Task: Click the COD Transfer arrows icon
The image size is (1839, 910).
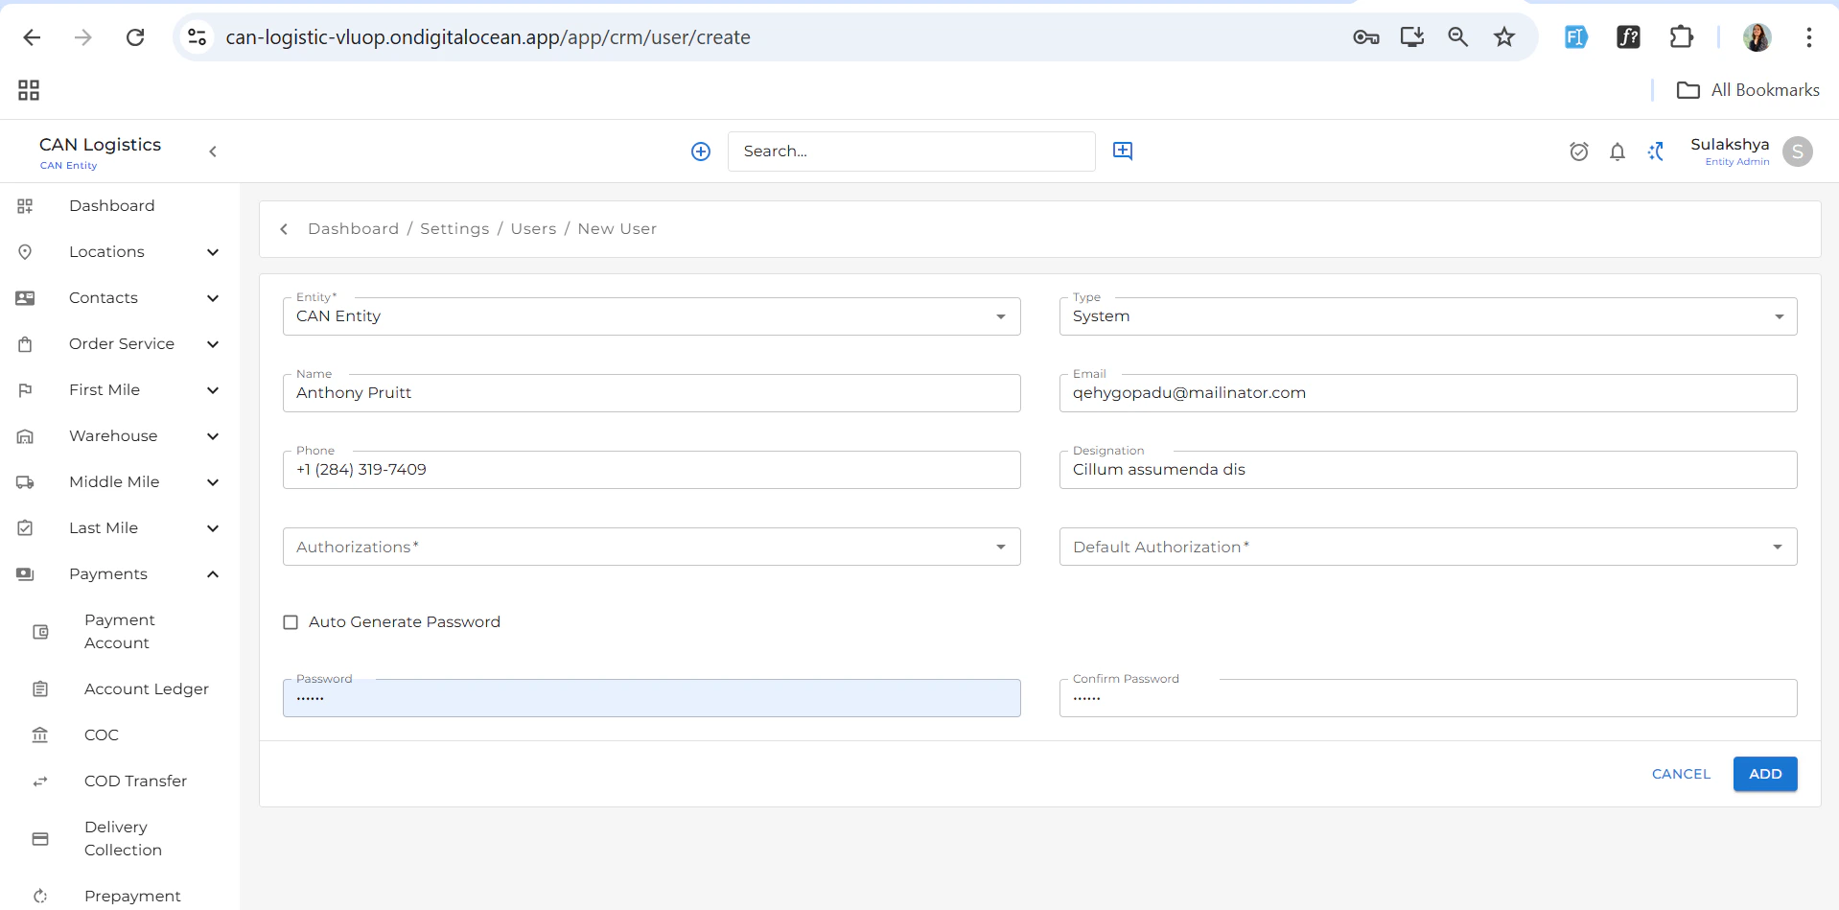Action: pos(40,782)
